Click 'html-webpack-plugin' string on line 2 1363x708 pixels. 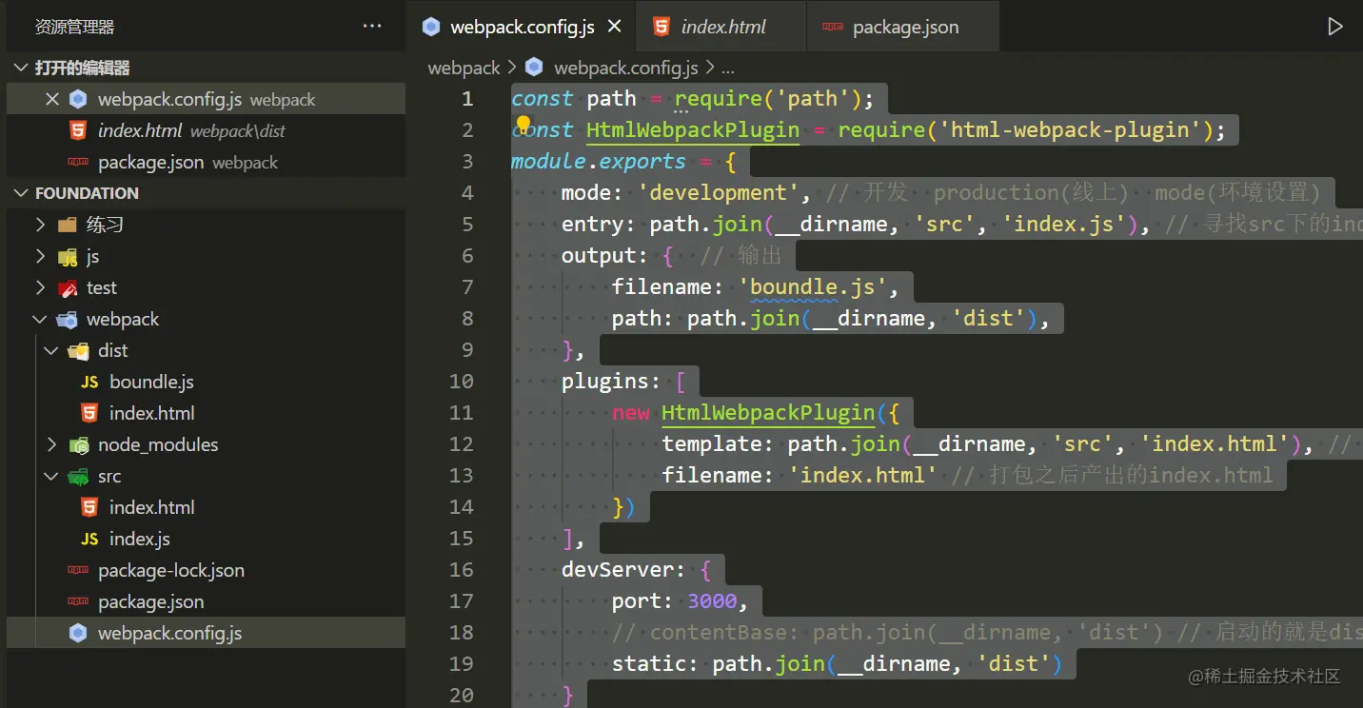click(x=1071, y=129)
